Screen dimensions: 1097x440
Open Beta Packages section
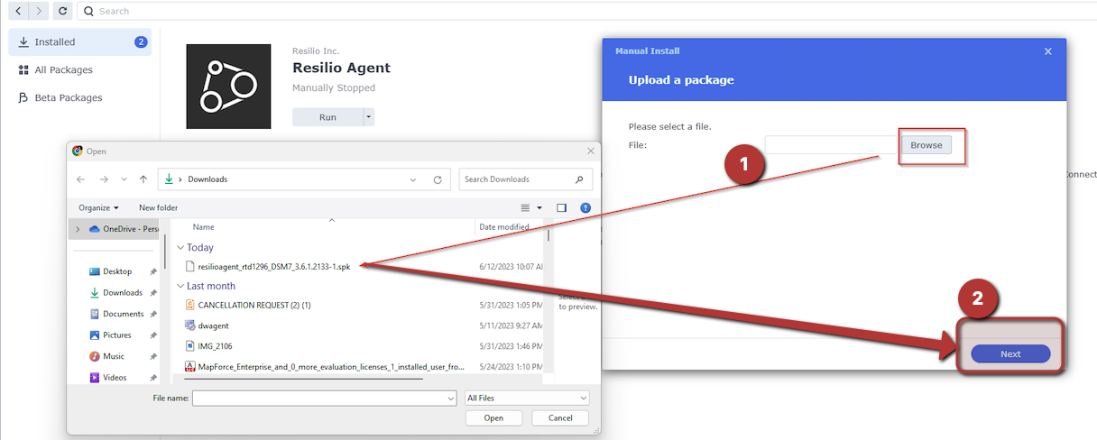(x=68, y=97)
